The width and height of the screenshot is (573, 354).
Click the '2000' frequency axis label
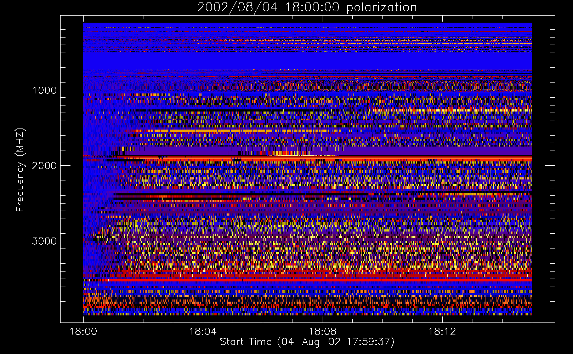44,166
